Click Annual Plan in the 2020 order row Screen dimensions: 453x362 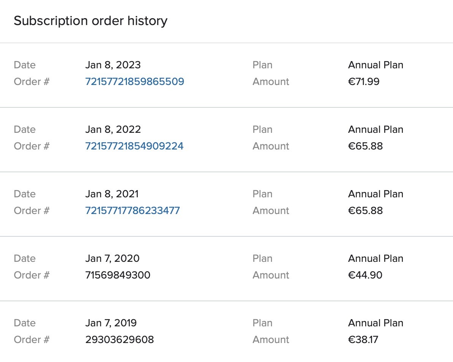coord(375,258)
